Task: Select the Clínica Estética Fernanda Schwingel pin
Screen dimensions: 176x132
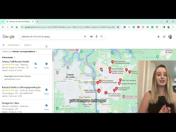Action: pyautogui.click(x=100, y=81)
